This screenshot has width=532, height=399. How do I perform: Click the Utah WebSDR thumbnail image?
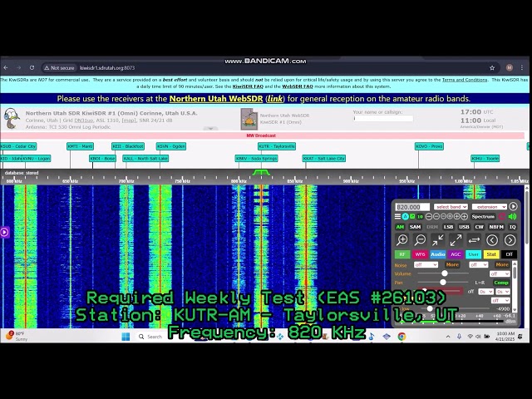coord(249,119)
